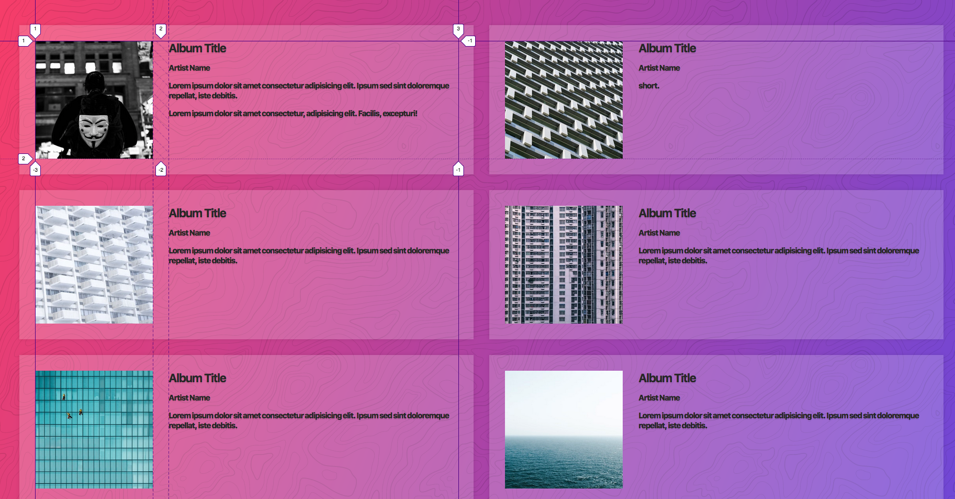Image resolution: width=955 pixels, height=499 pixels.
Task: Click negative column line marker "-1" at top
Action: coord(469,40)
